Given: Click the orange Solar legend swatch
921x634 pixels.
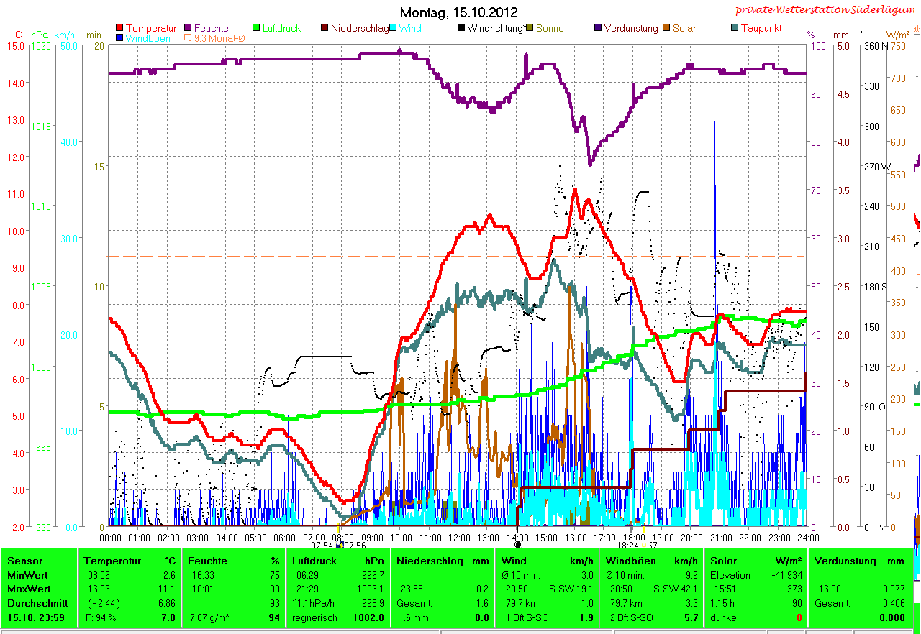Looking at the screenshot, I should (x=667, y=28).
